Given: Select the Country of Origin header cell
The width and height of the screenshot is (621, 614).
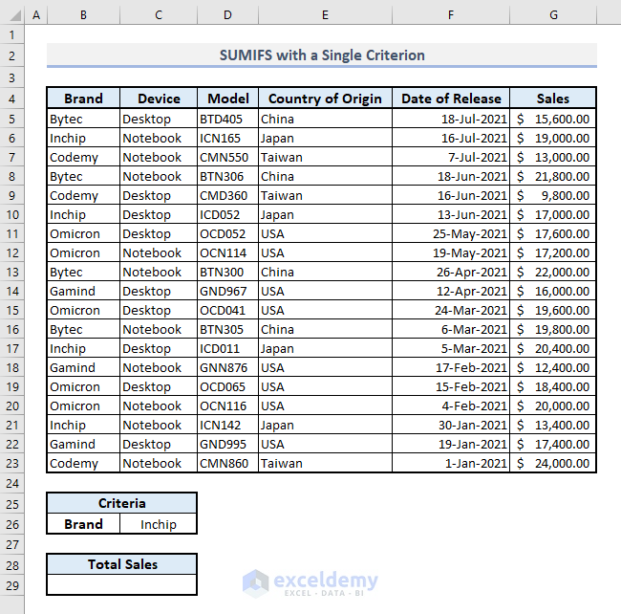Looking at the screenshot, I should click(x=325, y=98).
